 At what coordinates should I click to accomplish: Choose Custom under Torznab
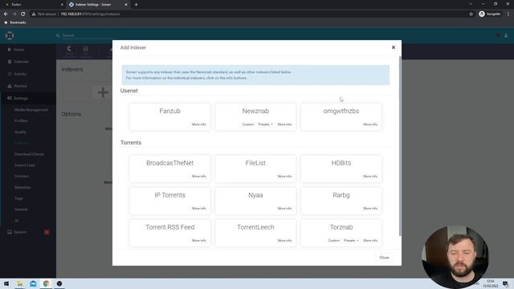tap(334, 241)
